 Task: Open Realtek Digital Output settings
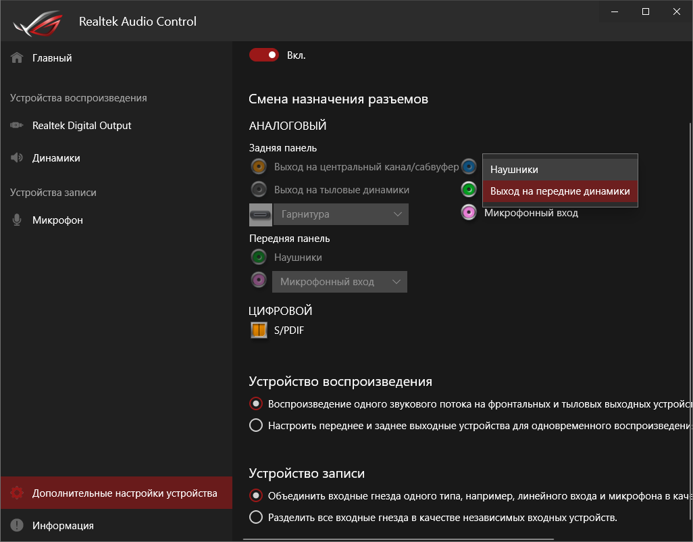(81, 126)
